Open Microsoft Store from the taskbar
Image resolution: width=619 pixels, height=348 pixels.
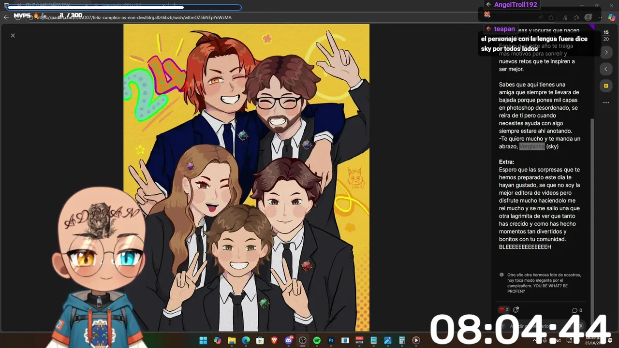(260, 340)
